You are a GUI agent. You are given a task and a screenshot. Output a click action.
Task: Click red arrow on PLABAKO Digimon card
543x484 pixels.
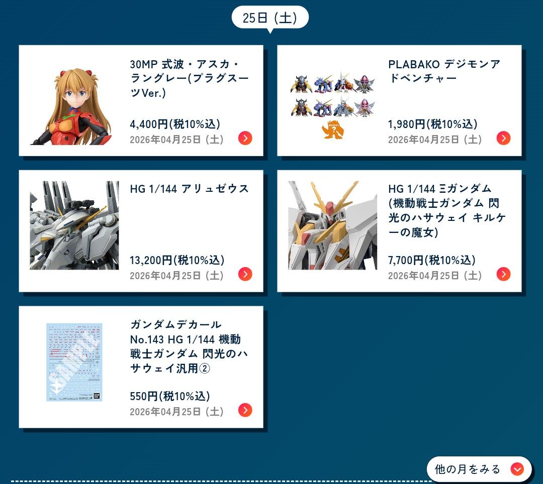[503, 138]
